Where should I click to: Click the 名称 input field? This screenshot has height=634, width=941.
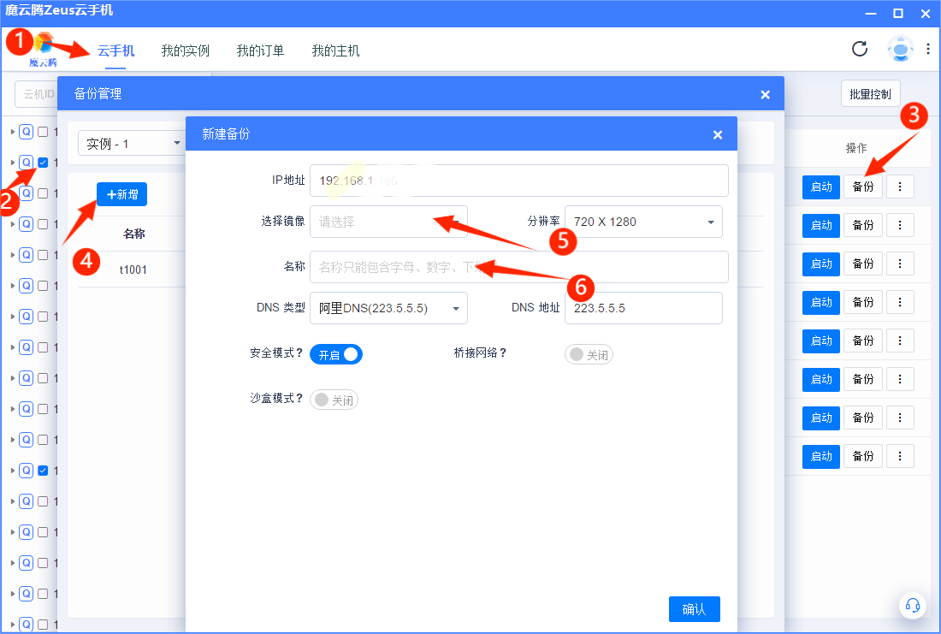[x=518, y=267]
